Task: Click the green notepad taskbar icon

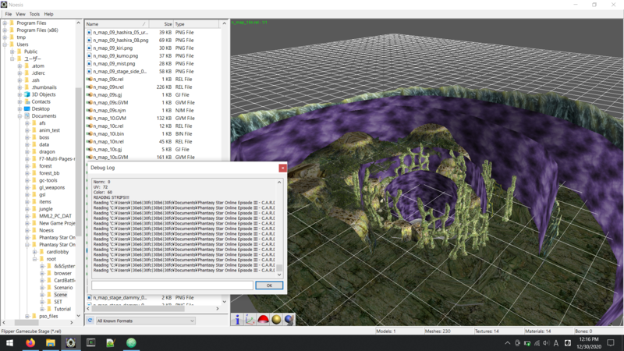Action: pyautogui.click(x=111, y=342)
